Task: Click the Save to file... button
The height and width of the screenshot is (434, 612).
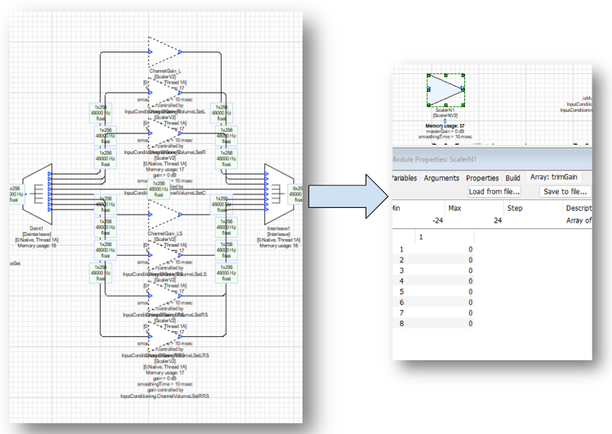Action: click(565, 192)
